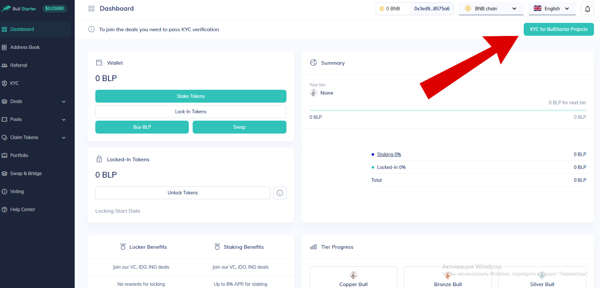
Task: Open Dashboard in the sidebar
Action: coord(36,29)
